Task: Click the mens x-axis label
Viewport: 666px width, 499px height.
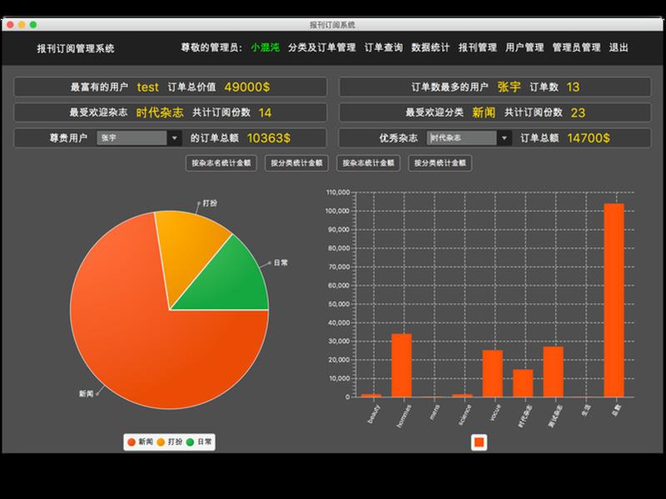Action: pyautogui.click(x=435, y=413)
